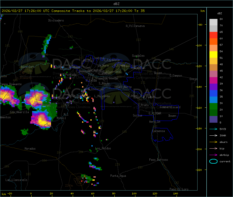Screen dimensions: 233x197
Task: Click the 'E_Escorial' map label
Action: coord(96,89)
